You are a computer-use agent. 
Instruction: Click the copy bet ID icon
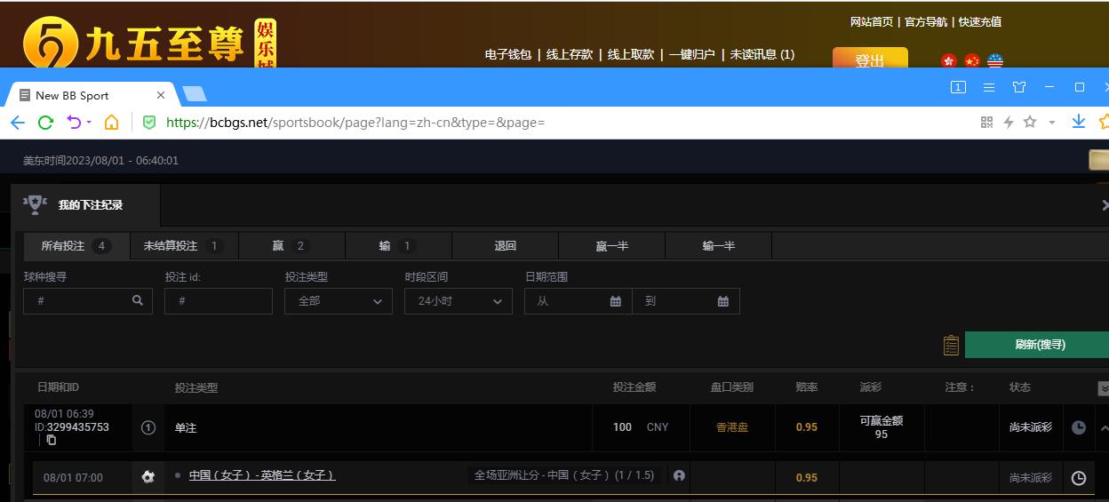coord(52,440)
